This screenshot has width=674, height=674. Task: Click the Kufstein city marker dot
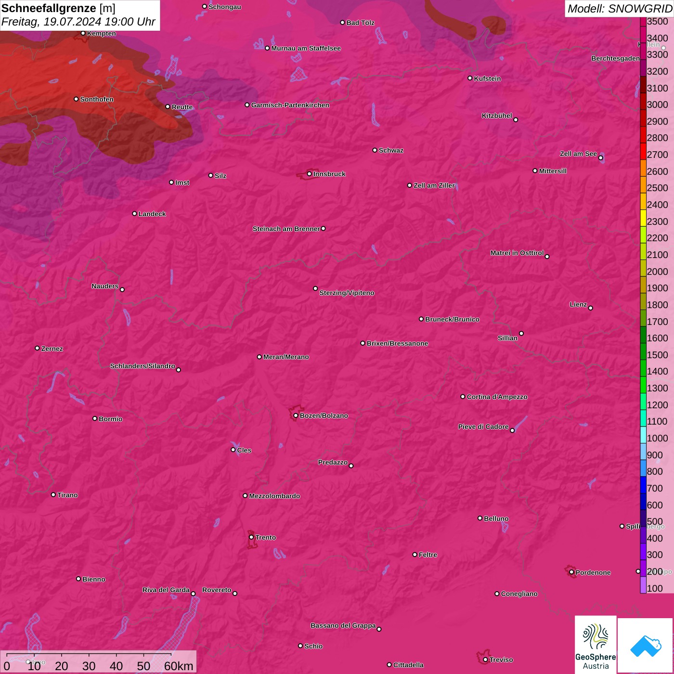click(470, 78)
